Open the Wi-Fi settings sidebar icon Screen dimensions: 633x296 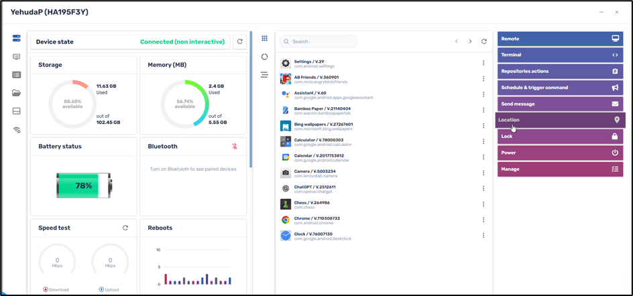pyautogui.click(x=17, y=130)
